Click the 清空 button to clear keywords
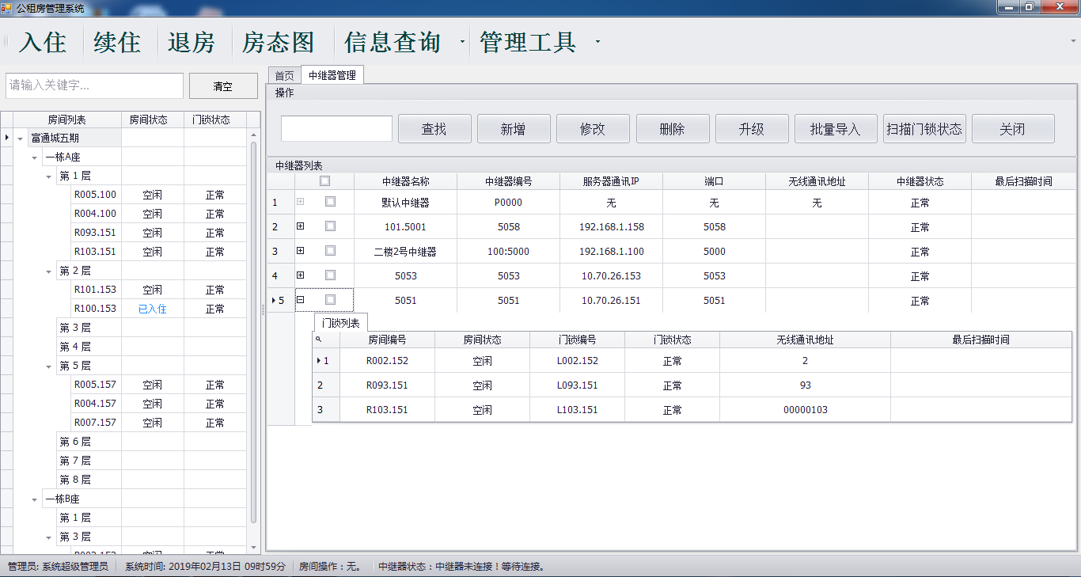 (222, 85)
